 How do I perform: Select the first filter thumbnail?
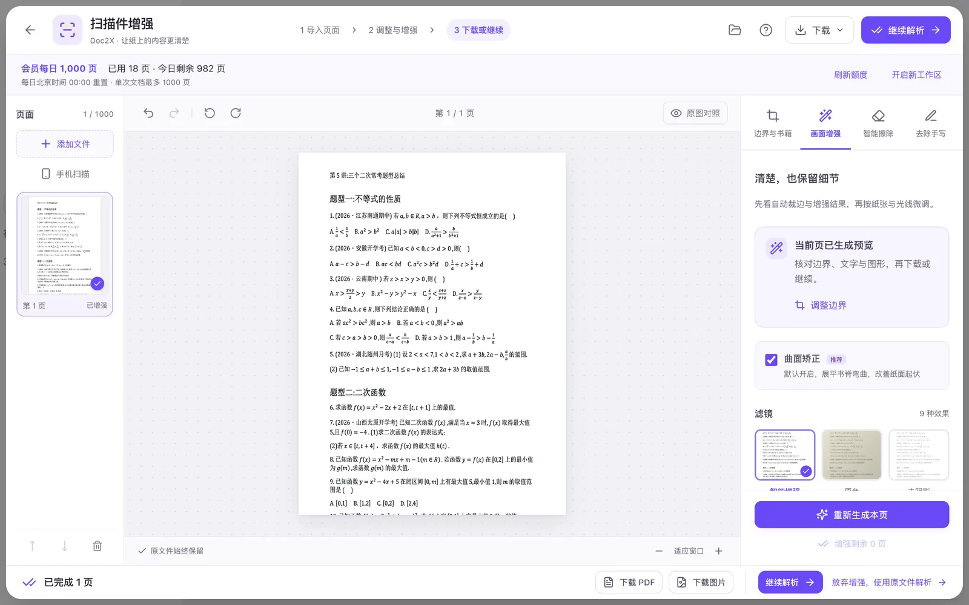[785, 455]
